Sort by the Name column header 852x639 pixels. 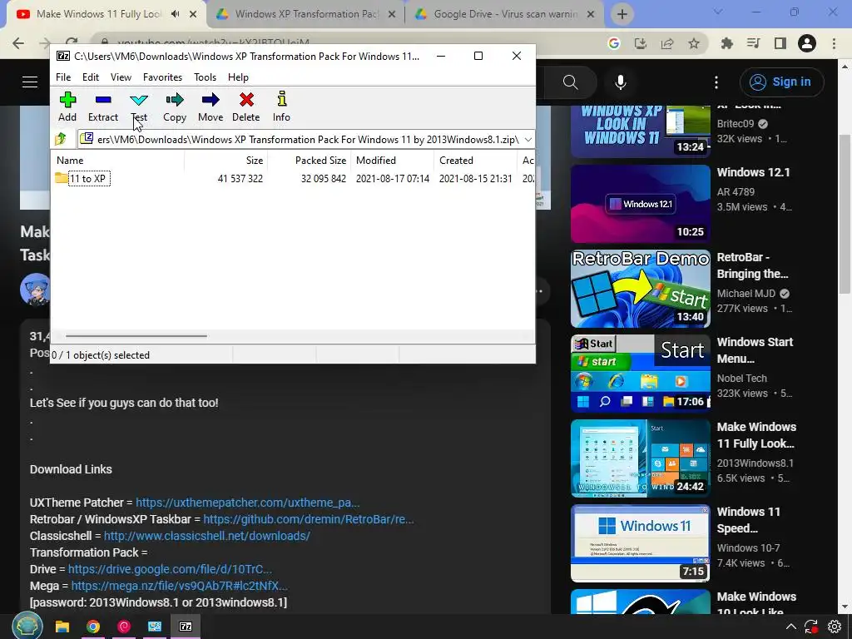[118, 161]
